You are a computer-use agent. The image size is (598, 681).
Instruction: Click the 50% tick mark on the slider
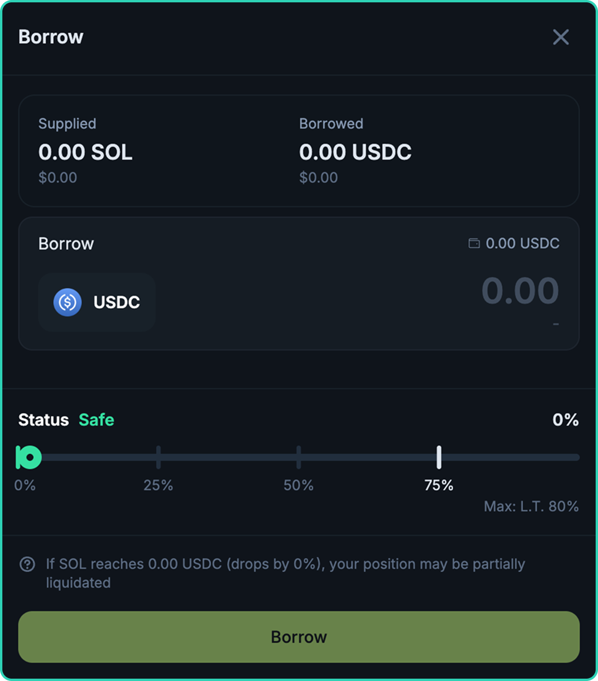point(298,457)
